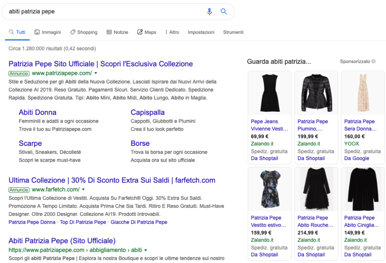Click the voice search microphone icon

[209, 11]
